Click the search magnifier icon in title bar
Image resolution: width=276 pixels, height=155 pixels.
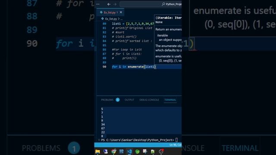[x=163, y=4]
